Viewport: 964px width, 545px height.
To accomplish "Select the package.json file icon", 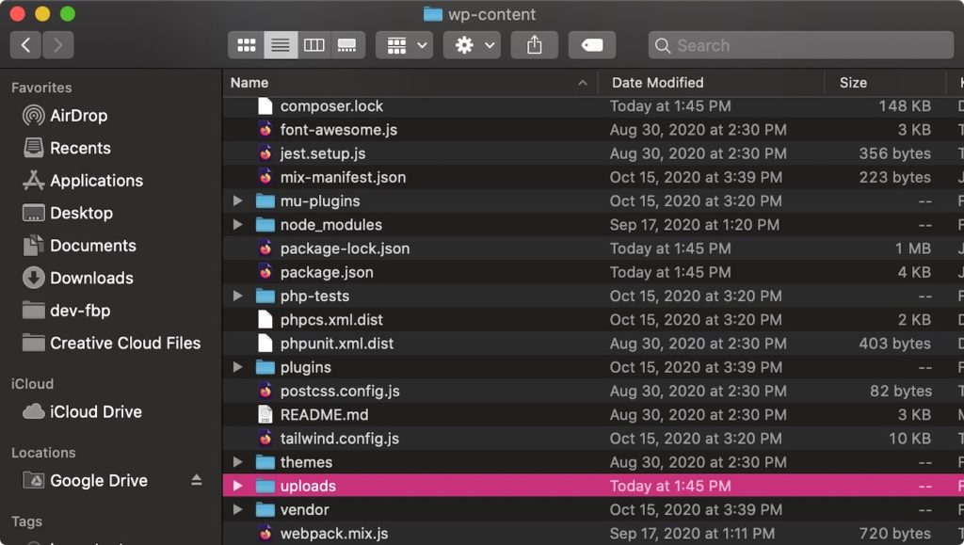I will pos(265,272).
